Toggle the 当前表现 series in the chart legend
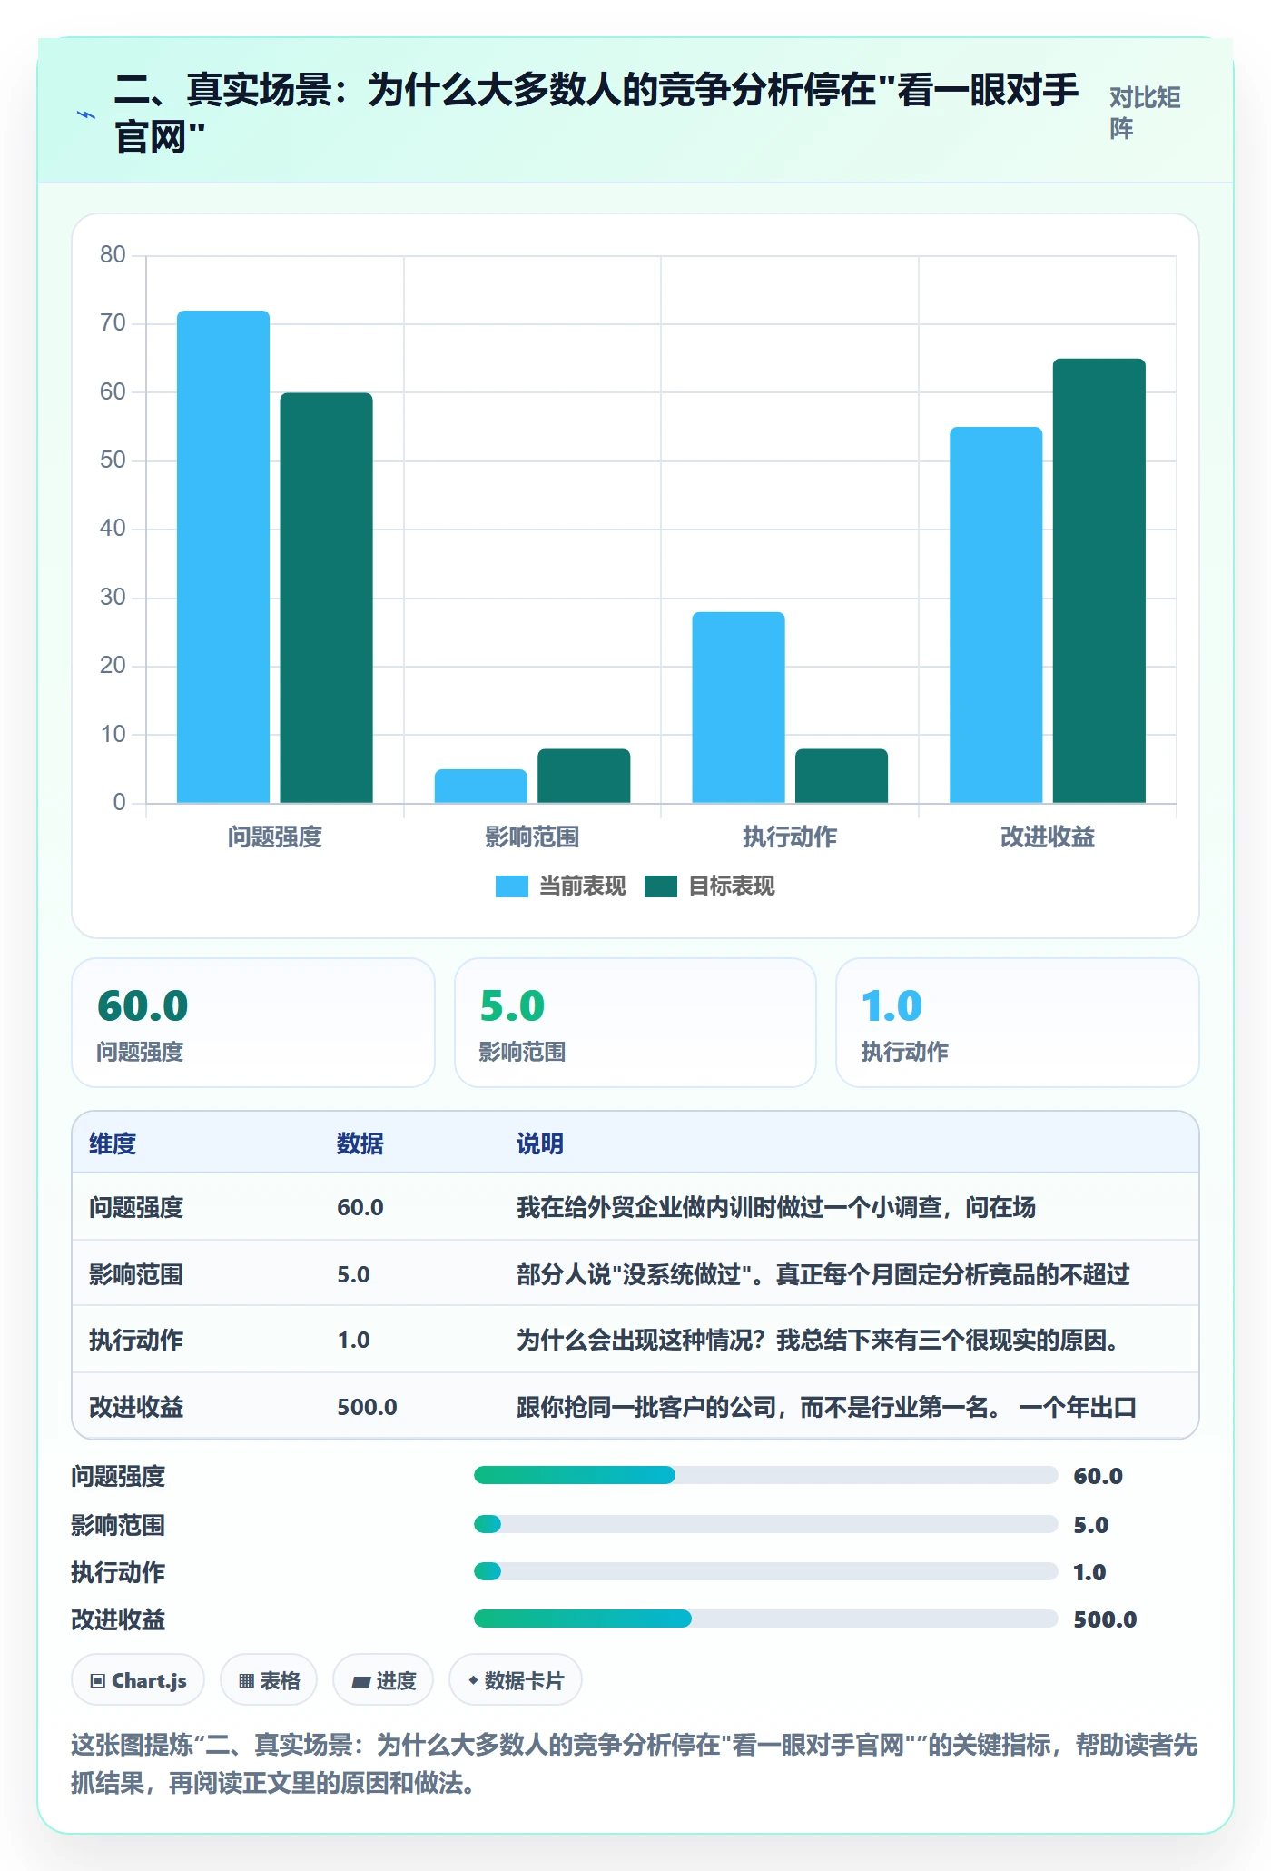 coord(560,886)
